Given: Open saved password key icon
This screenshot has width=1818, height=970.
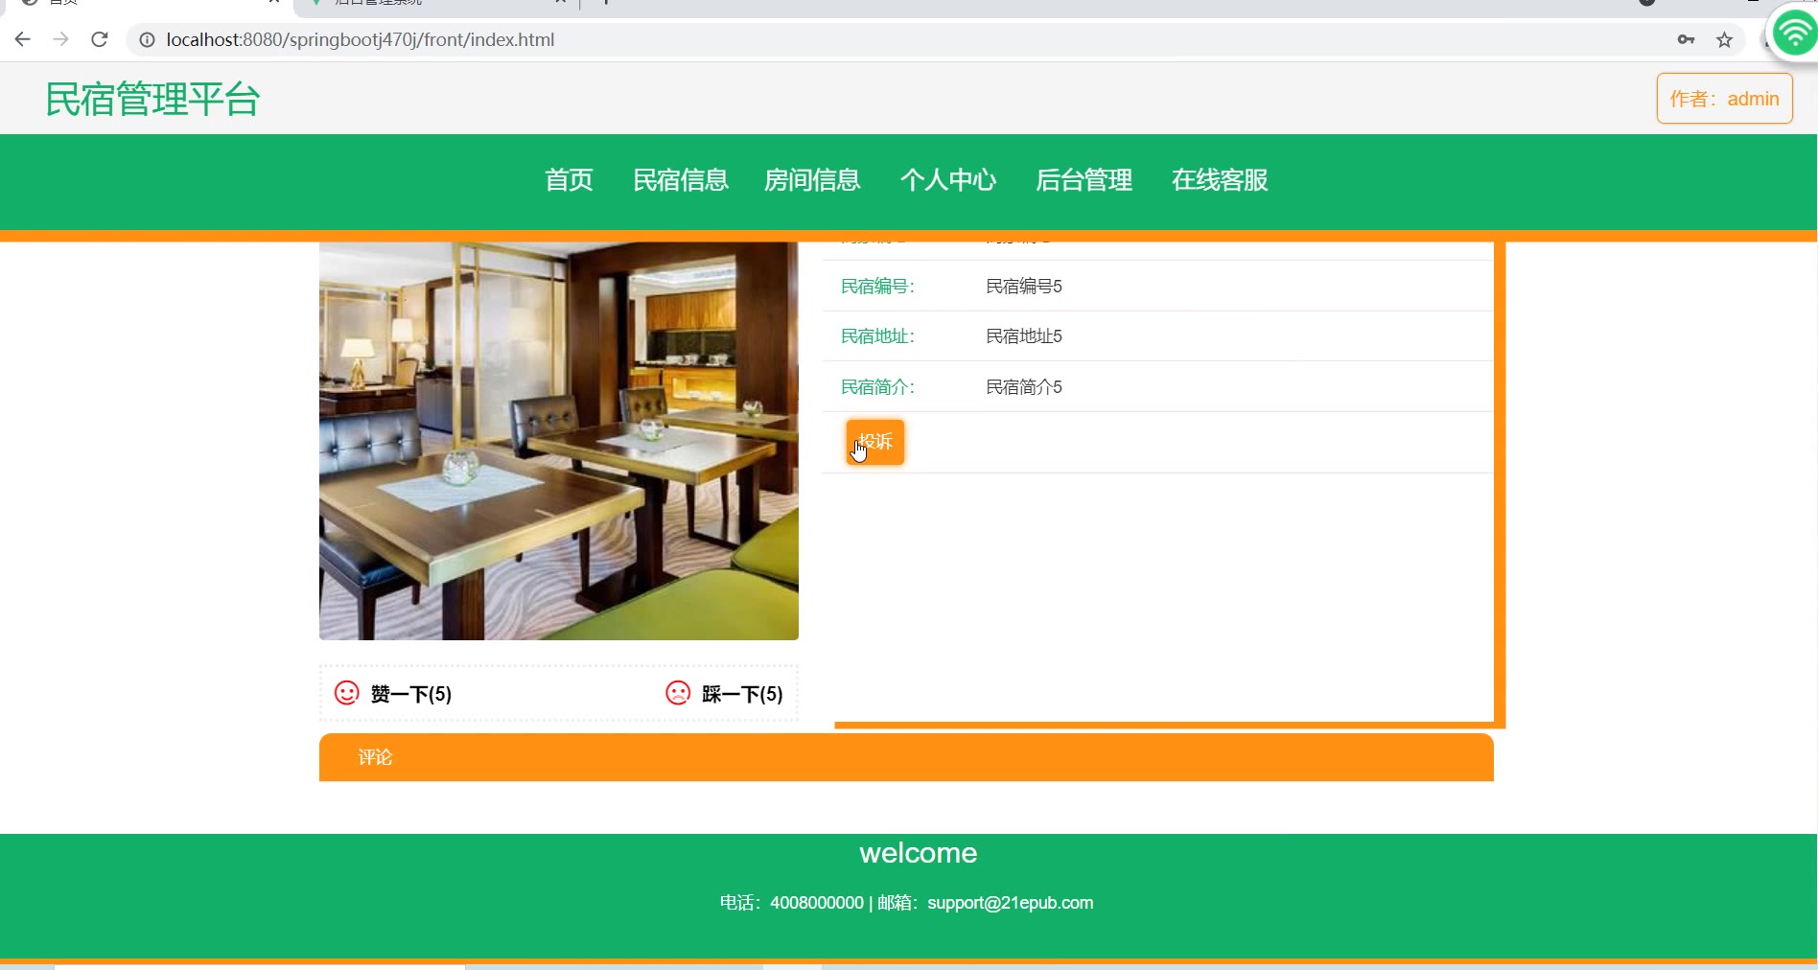Looking at the screenshot, I should tap(1686, 39).
